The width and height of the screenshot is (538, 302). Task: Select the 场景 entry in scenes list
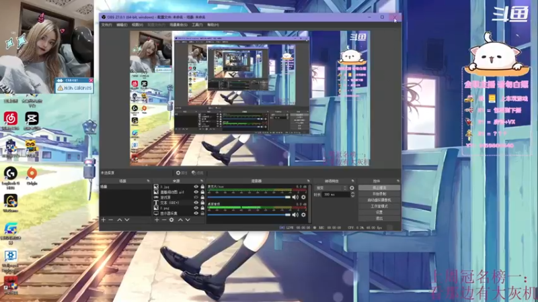click(x=125, y=187)
